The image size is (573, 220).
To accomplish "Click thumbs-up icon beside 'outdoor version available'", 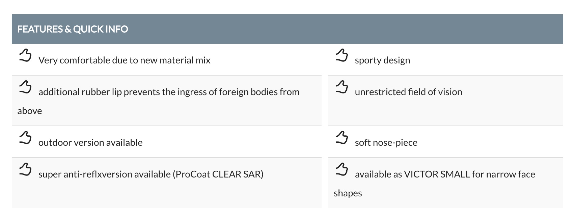I will coord(25,138).
